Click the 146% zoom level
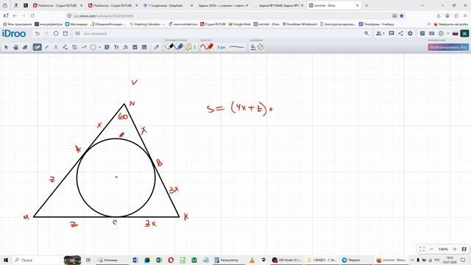 pos(443,249)
